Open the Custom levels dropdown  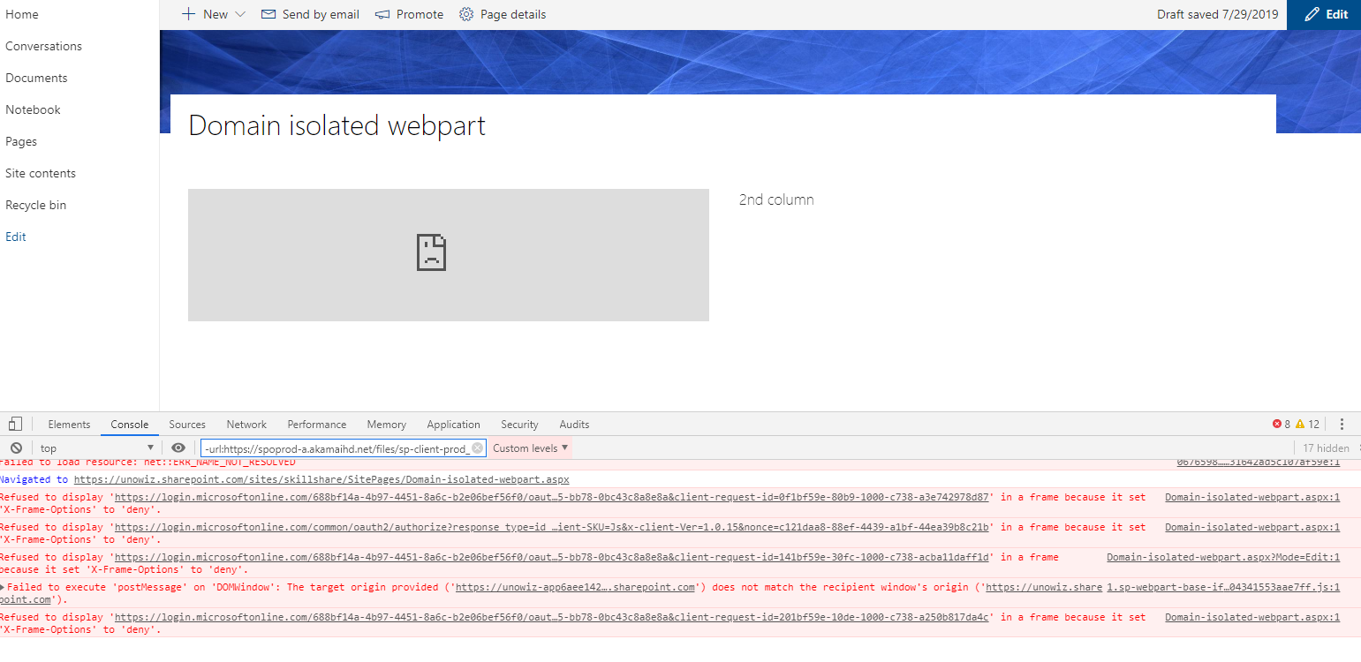click(x=528, y=448)
